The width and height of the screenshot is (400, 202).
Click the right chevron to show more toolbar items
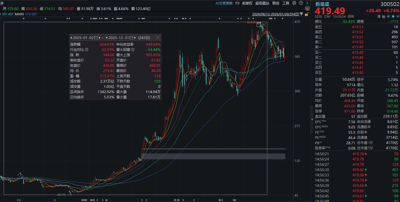click(x=307, y=3)
